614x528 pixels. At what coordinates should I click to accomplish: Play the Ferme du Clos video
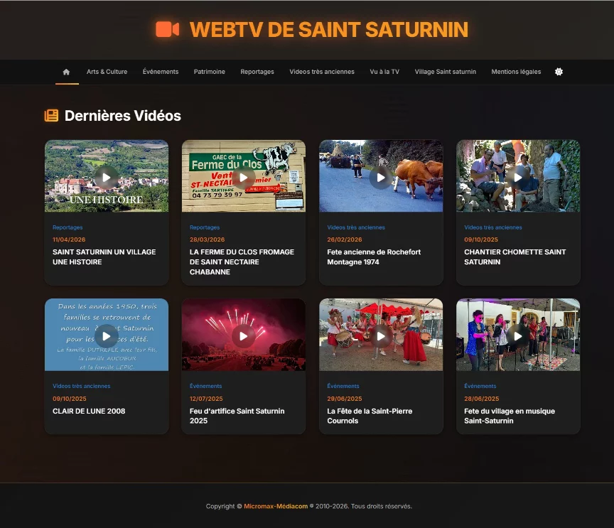click(244, 177)
